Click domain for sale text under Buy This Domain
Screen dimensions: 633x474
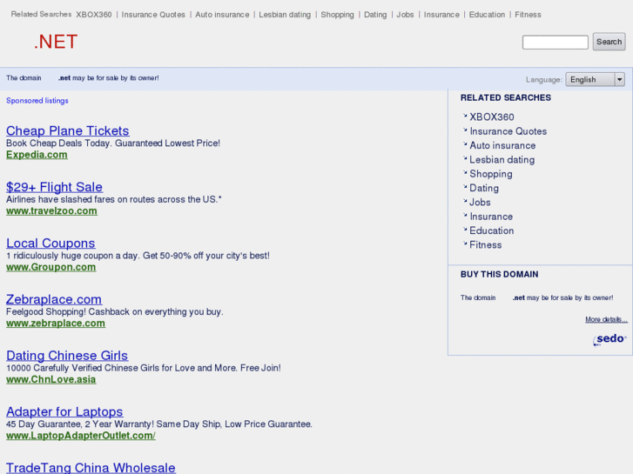536,297
